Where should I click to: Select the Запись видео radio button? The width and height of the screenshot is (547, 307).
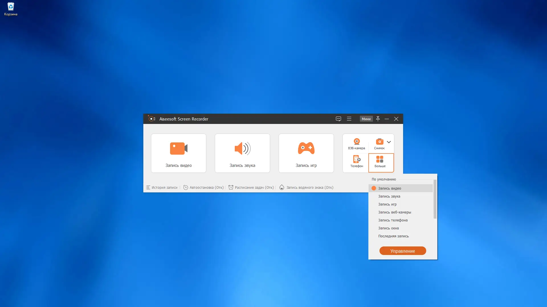tap(374, 188)
